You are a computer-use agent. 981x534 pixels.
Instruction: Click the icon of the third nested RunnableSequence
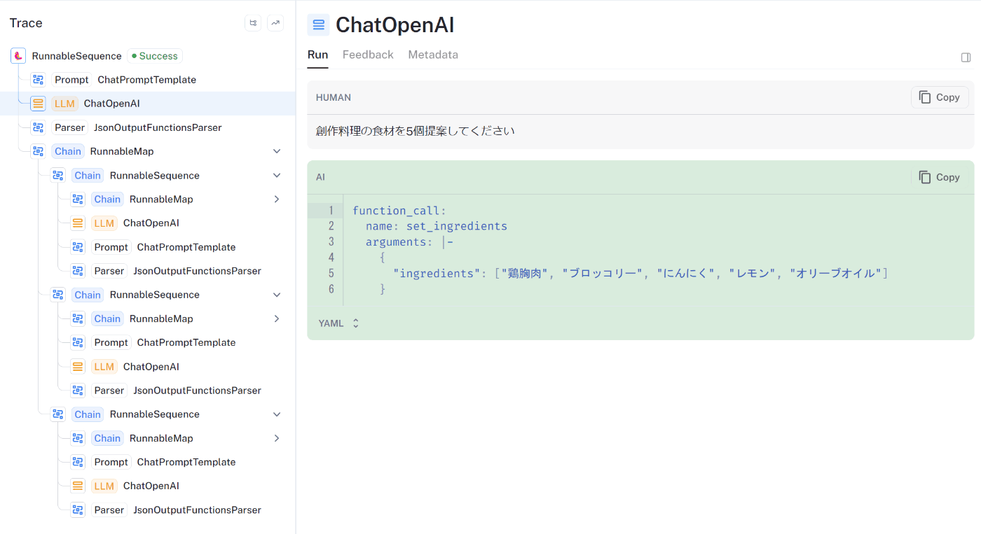58,414
